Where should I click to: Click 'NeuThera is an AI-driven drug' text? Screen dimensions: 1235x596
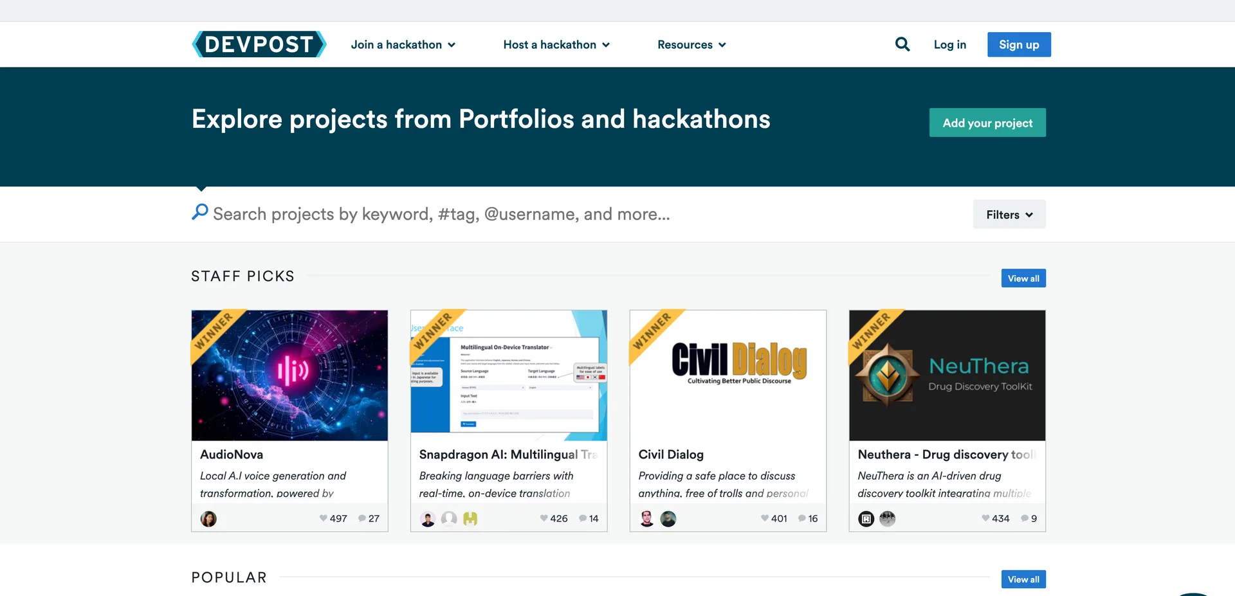[x=929, y=476]
